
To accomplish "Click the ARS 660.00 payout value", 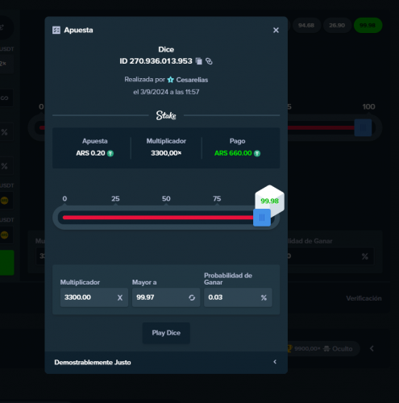I will click(233, 153).
